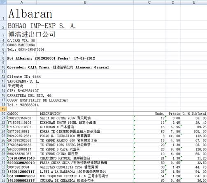Select price cell 44.00 in row 25
The height and width of the screenshot is (183, 207).
coord(173,136)
